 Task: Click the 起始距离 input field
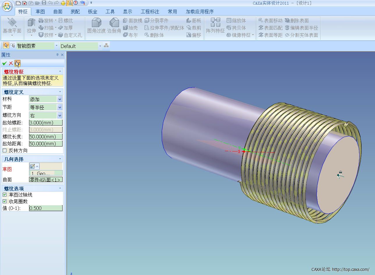pos(46,144)
